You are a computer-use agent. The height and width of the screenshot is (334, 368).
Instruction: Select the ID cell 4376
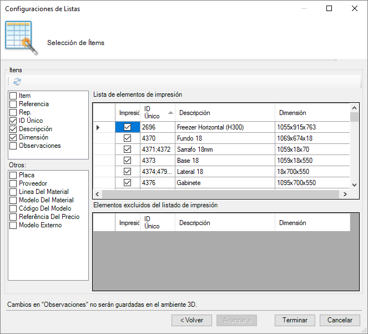pos(158,183)
